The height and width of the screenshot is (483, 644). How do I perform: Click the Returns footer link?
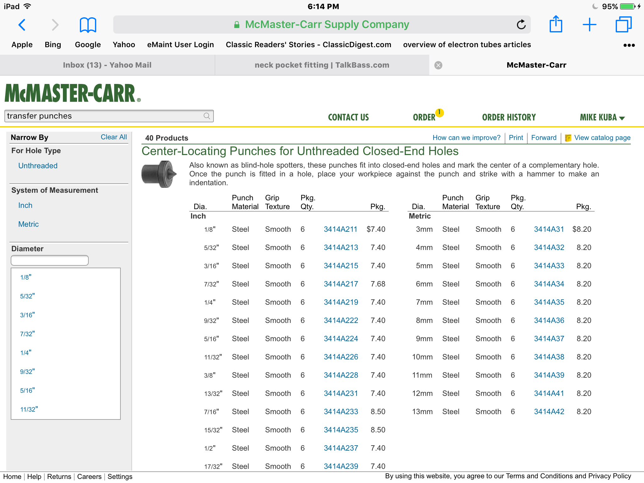coord(59,477)
